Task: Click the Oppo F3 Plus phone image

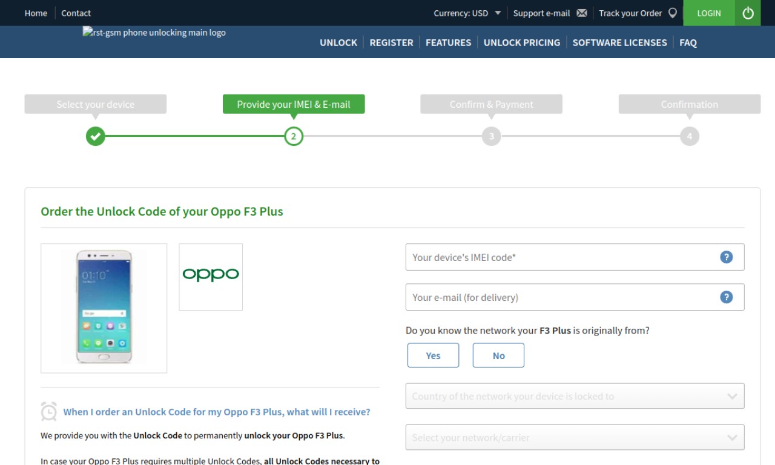Action: coord(104,308)
